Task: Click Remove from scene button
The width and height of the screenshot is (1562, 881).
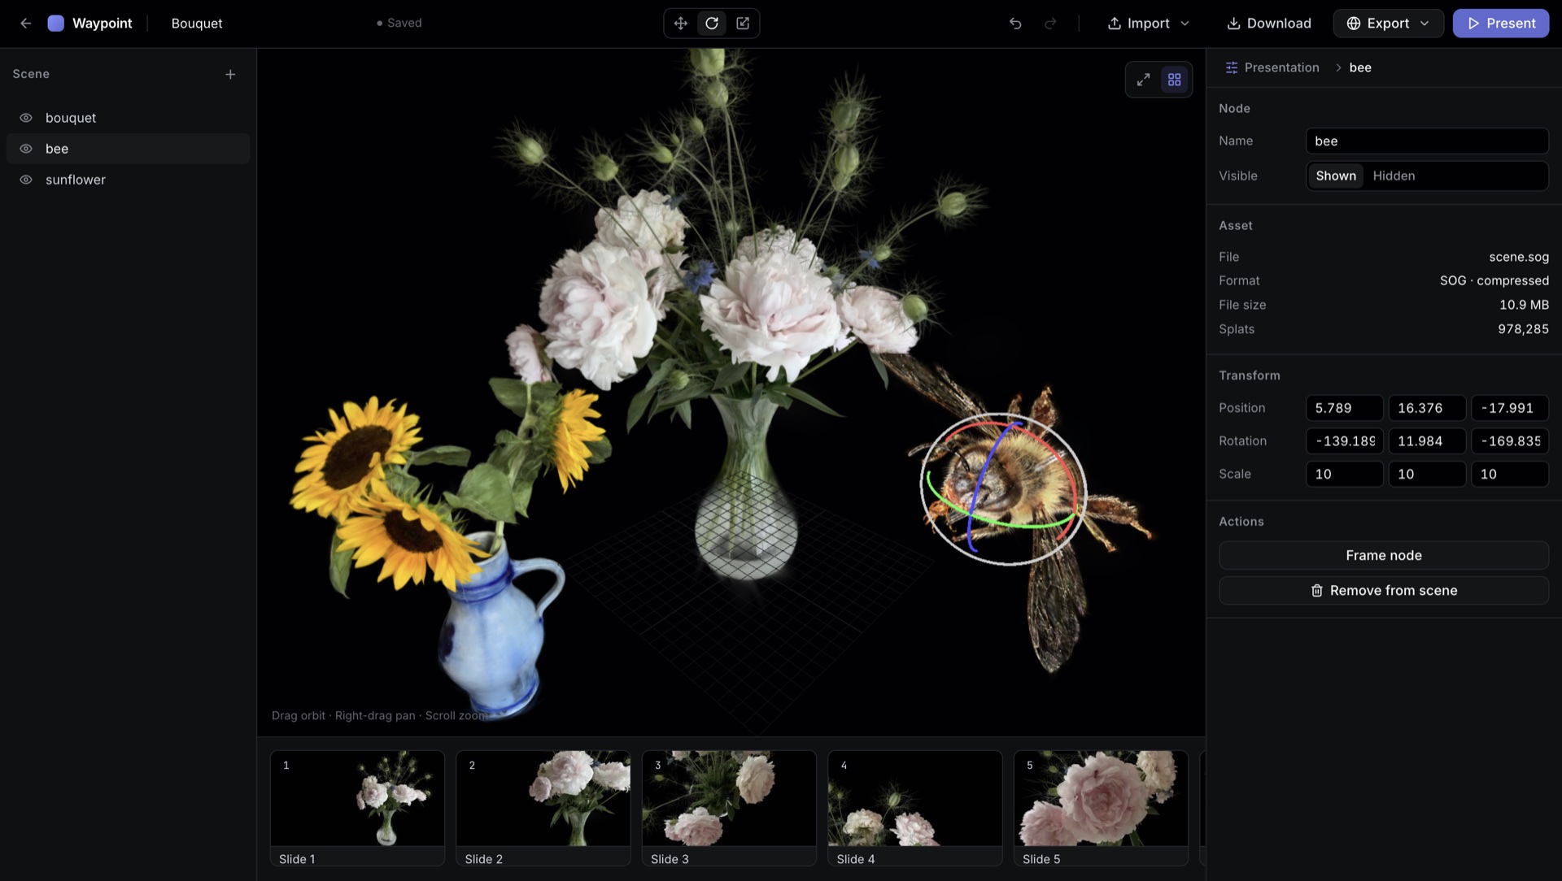Action: (1383, 591)
